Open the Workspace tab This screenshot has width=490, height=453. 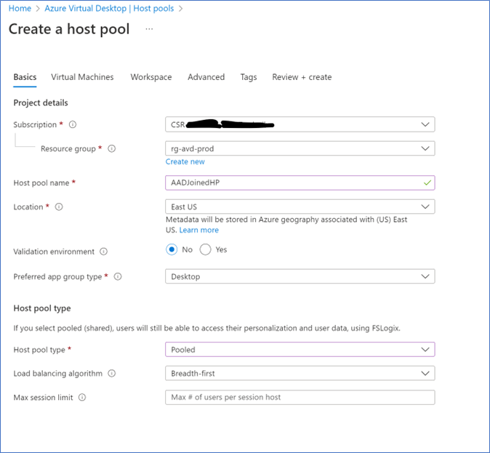151,77
